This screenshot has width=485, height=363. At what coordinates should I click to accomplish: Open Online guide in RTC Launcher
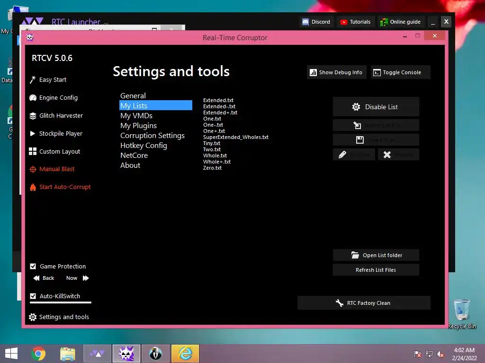point(401,22)
